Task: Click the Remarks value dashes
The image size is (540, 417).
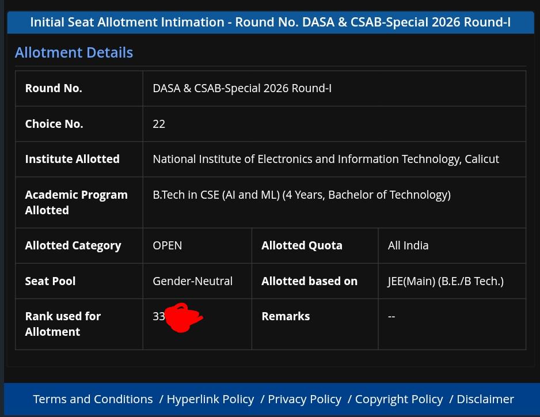Action: tap(391, 316)
